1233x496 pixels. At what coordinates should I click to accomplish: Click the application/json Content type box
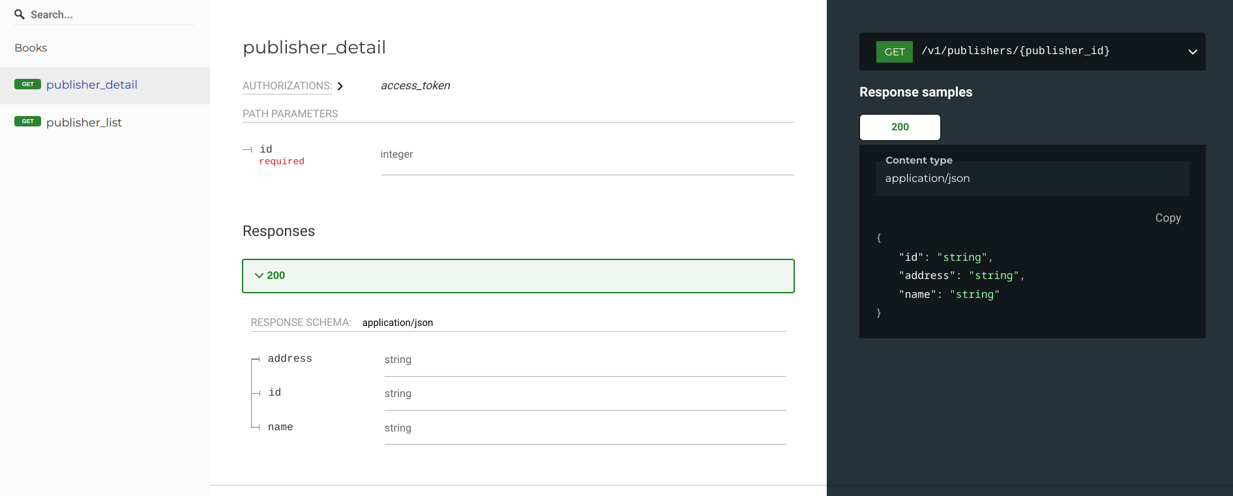tap(1031, 178)
